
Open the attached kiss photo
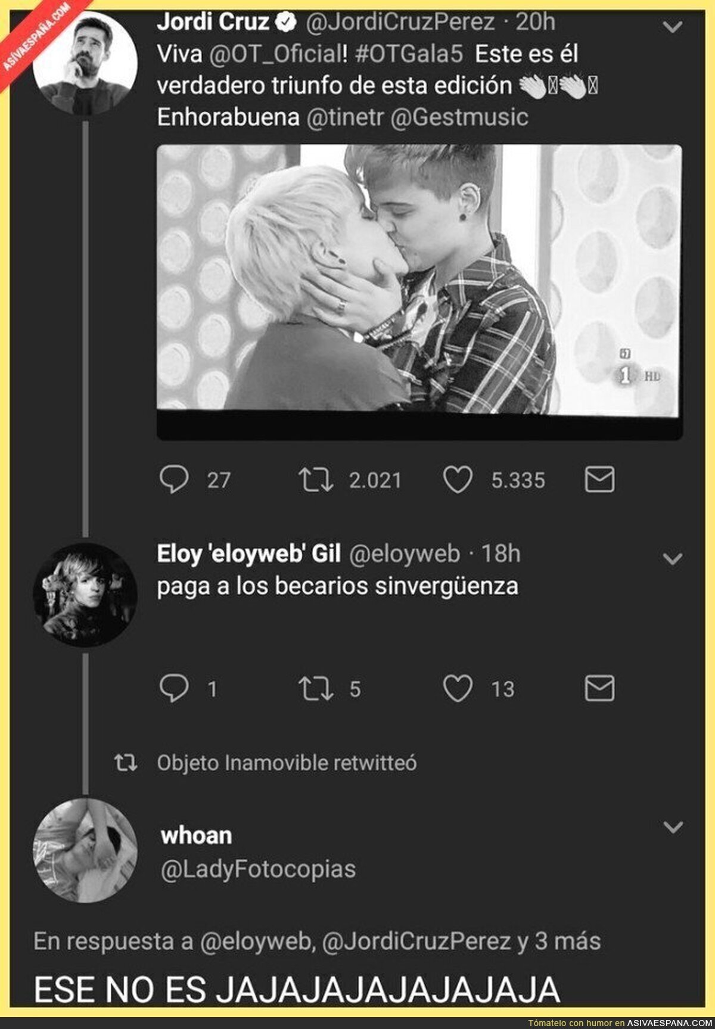(419, 279)
